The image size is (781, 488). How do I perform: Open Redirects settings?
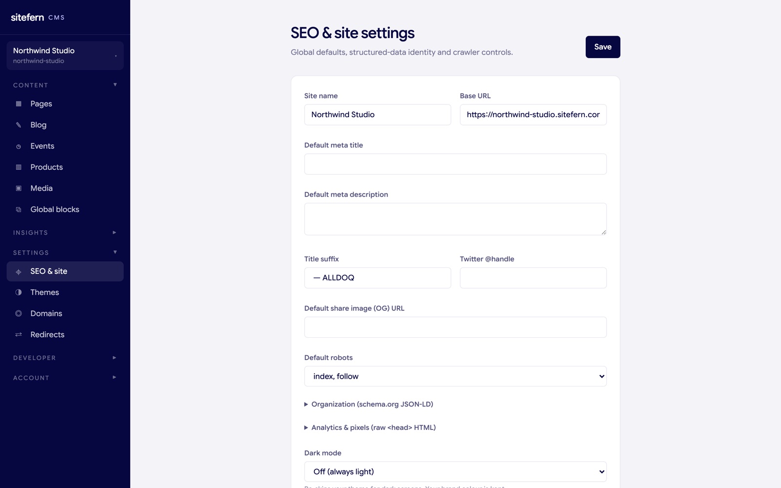tap(65, 334)
